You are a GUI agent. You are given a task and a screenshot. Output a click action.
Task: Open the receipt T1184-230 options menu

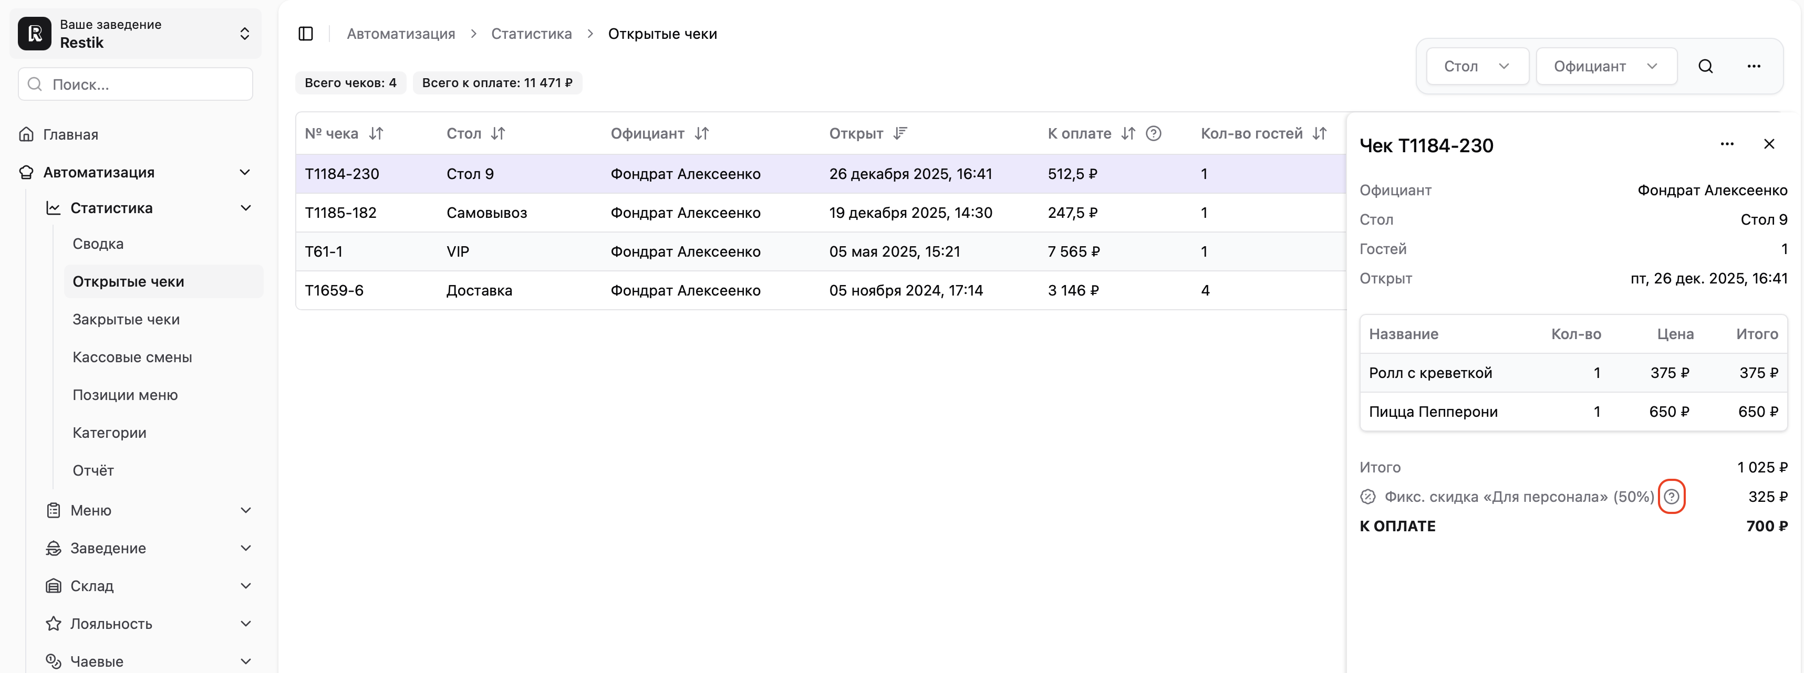point(1726,144)
